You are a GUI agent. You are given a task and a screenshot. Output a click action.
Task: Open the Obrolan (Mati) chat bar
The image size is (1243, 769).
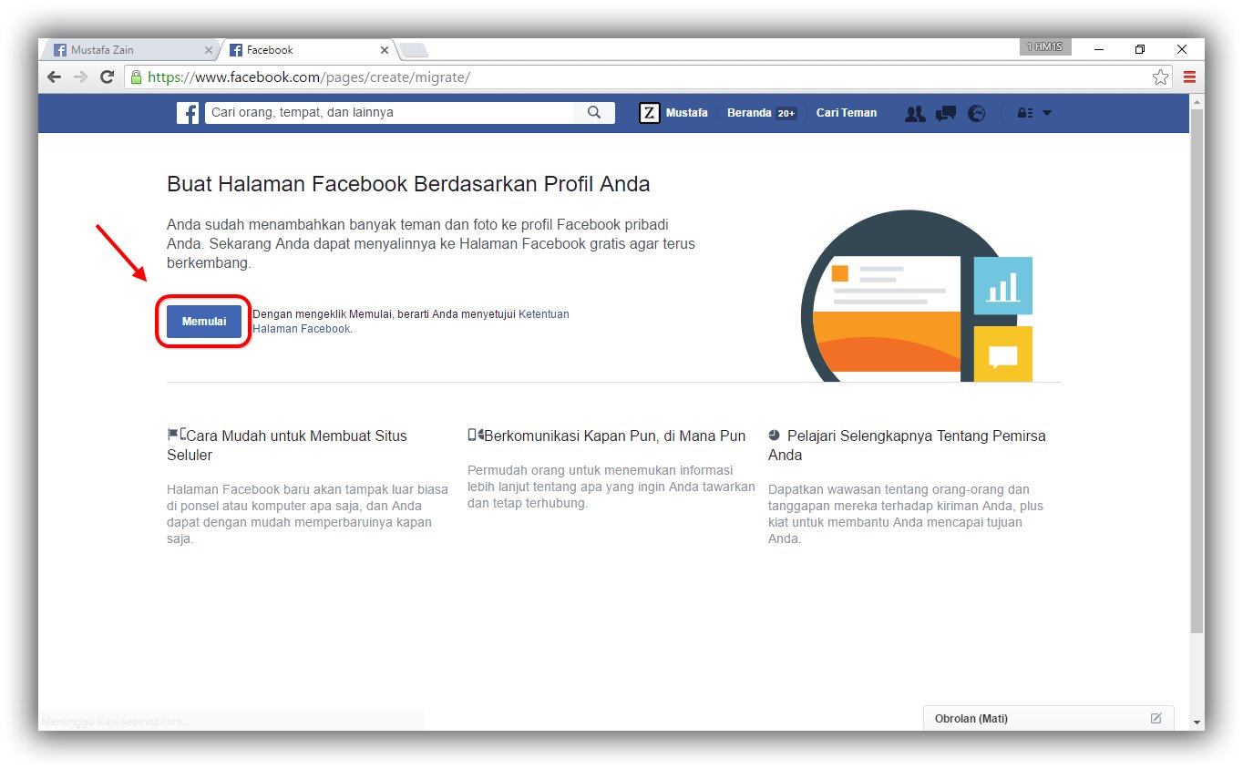[1048, 718]
